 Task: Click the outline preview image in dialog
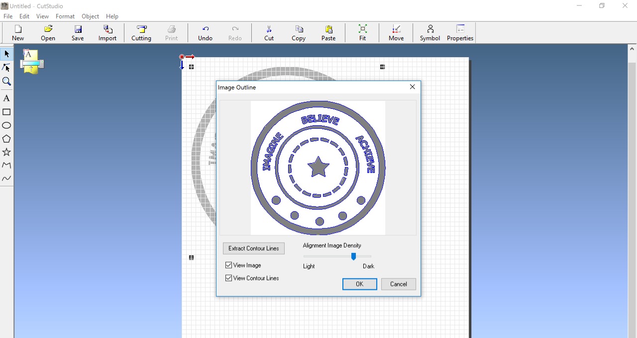coord(318,168)
